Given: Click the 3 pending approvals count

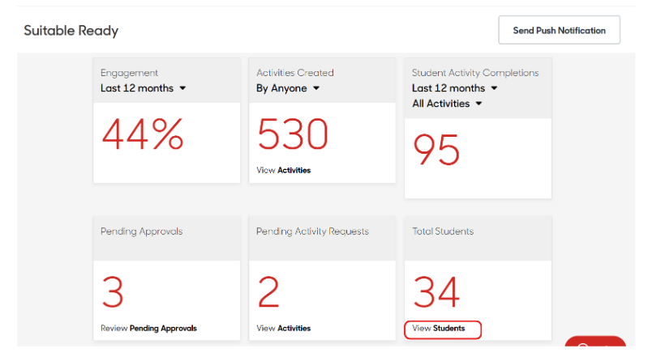Looking at the screenshot, I should (x=113, y=293).
